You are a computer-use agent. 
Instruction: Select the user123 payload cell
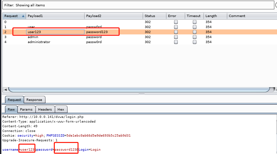(x=55, y=32)
